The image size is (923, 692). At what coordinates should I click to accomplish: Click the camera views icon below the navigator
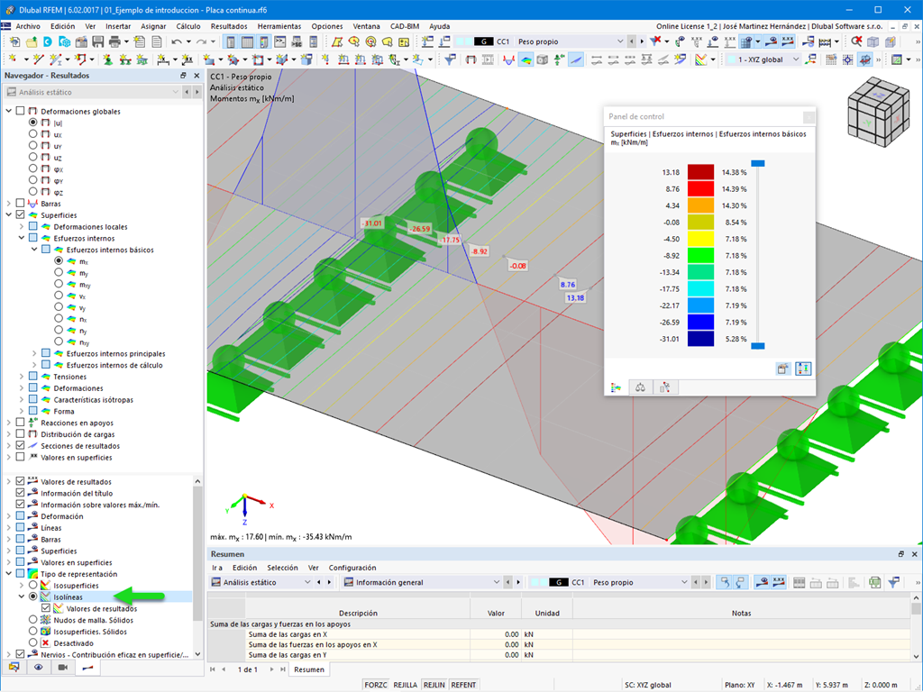63,668
